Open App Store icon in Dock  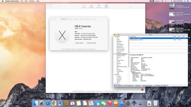click(x=122, y=103)
